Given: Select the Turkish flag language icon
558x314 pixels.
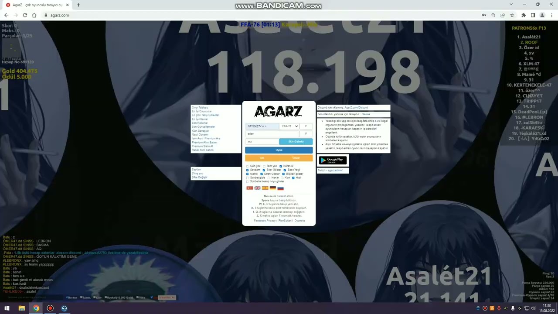Looking at the screenshot, I should pyautogui.click(x=250, y=188).
